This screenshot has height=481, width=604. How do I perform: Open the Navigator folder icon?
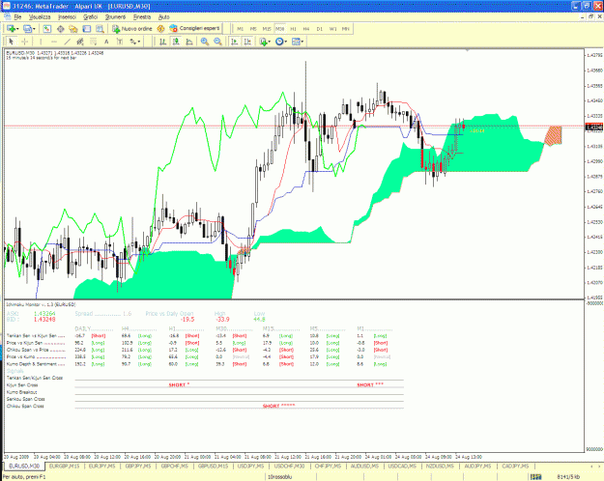point(73,29)
